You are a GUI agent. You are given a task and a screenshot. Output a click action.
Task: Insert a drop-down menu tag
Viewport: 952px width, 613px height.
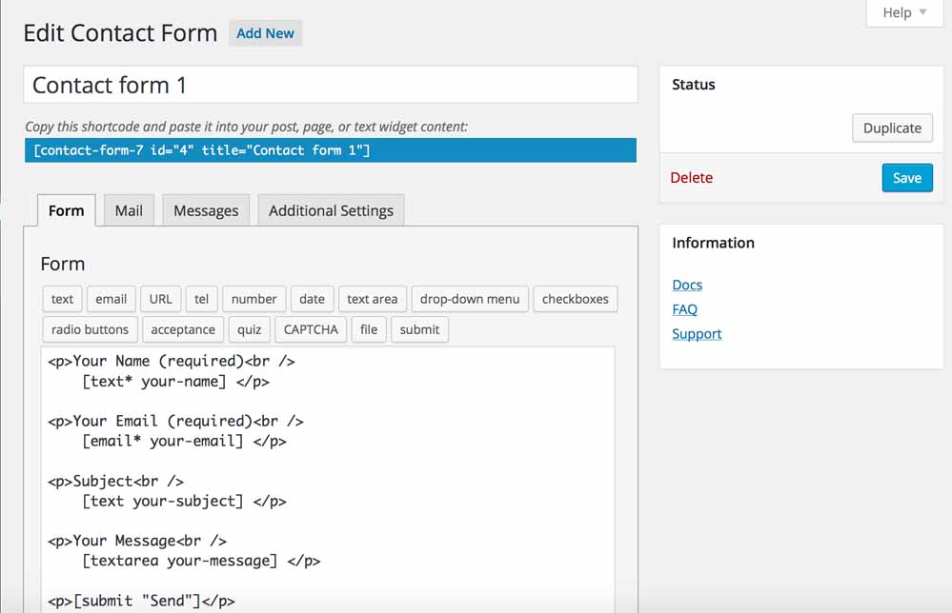click(x=470, y=299)
